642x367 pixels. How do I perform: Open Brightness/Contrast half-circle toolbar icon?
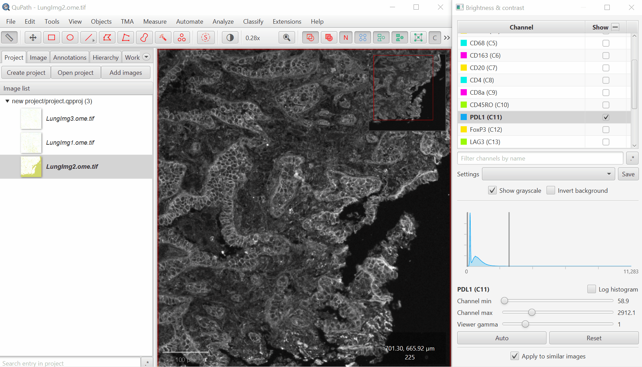(230, 38)
